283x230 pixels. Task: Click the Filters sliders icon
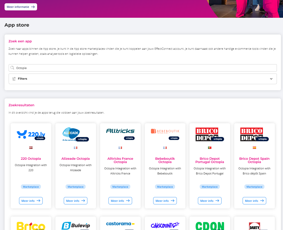[14, 79]
